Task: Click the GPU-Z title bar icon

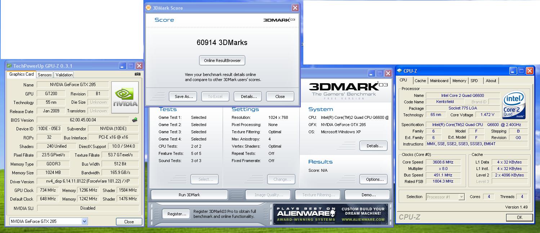Action: pos(9,66)
